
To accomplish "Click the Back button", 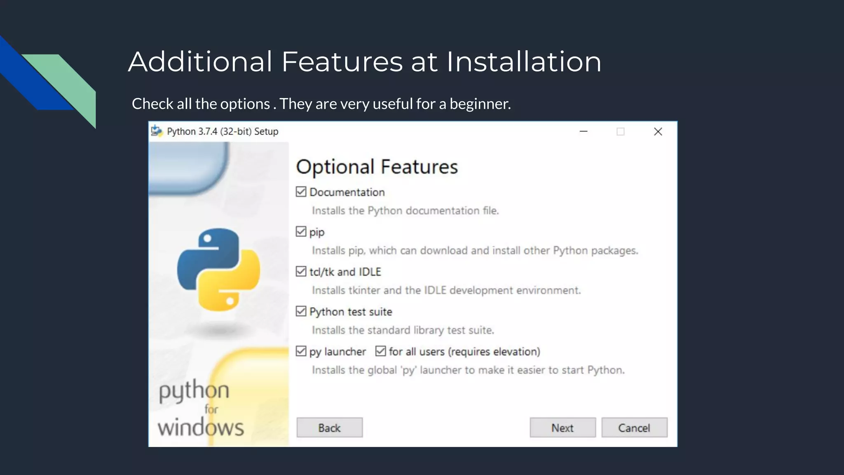I will click(x=330, y=428).
